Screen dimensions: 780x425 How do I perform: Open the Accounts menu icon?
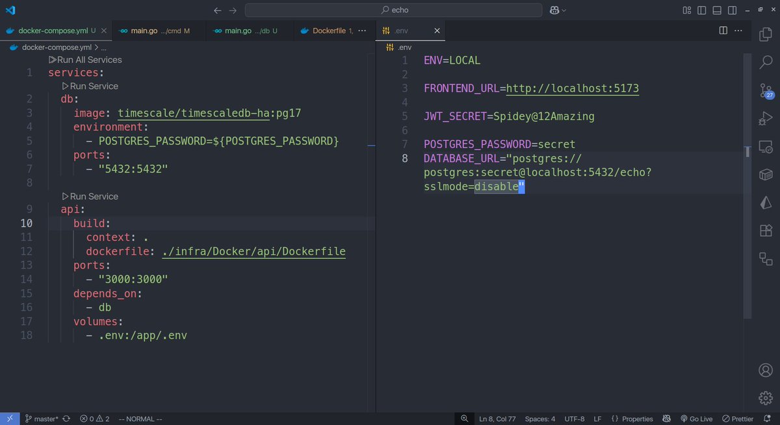coord(766,370)
